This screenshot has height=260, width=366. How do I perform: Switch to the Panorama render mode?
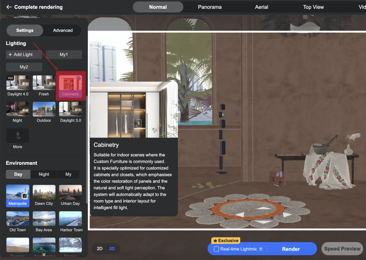click(x=210, y=7)
